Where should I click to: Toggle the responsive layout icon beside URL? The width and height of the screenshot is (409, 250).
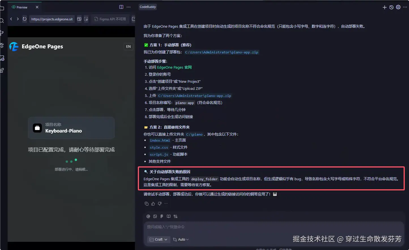(x=79, y=19)
